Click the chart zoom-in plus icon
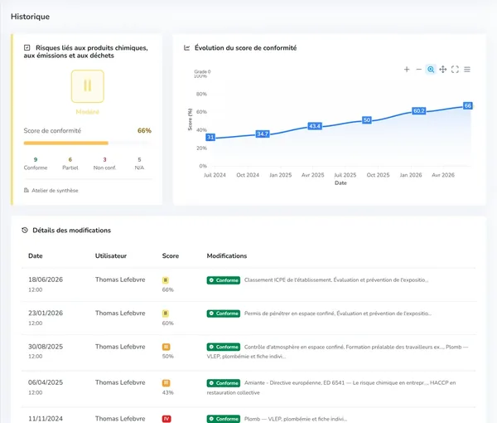This screenshot has height=423, width=497. pos(407,69)
